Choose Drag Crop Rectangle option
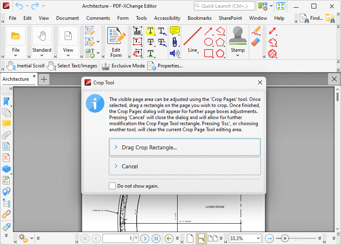Viewport: 341px width, 245px height. coord(184,147)
